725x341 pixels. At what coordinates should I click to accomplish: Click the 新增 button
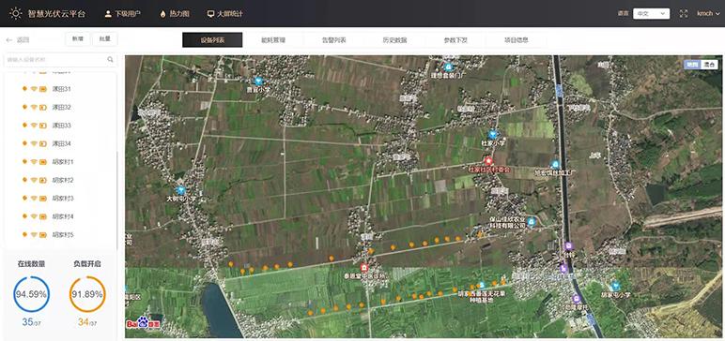78,39
